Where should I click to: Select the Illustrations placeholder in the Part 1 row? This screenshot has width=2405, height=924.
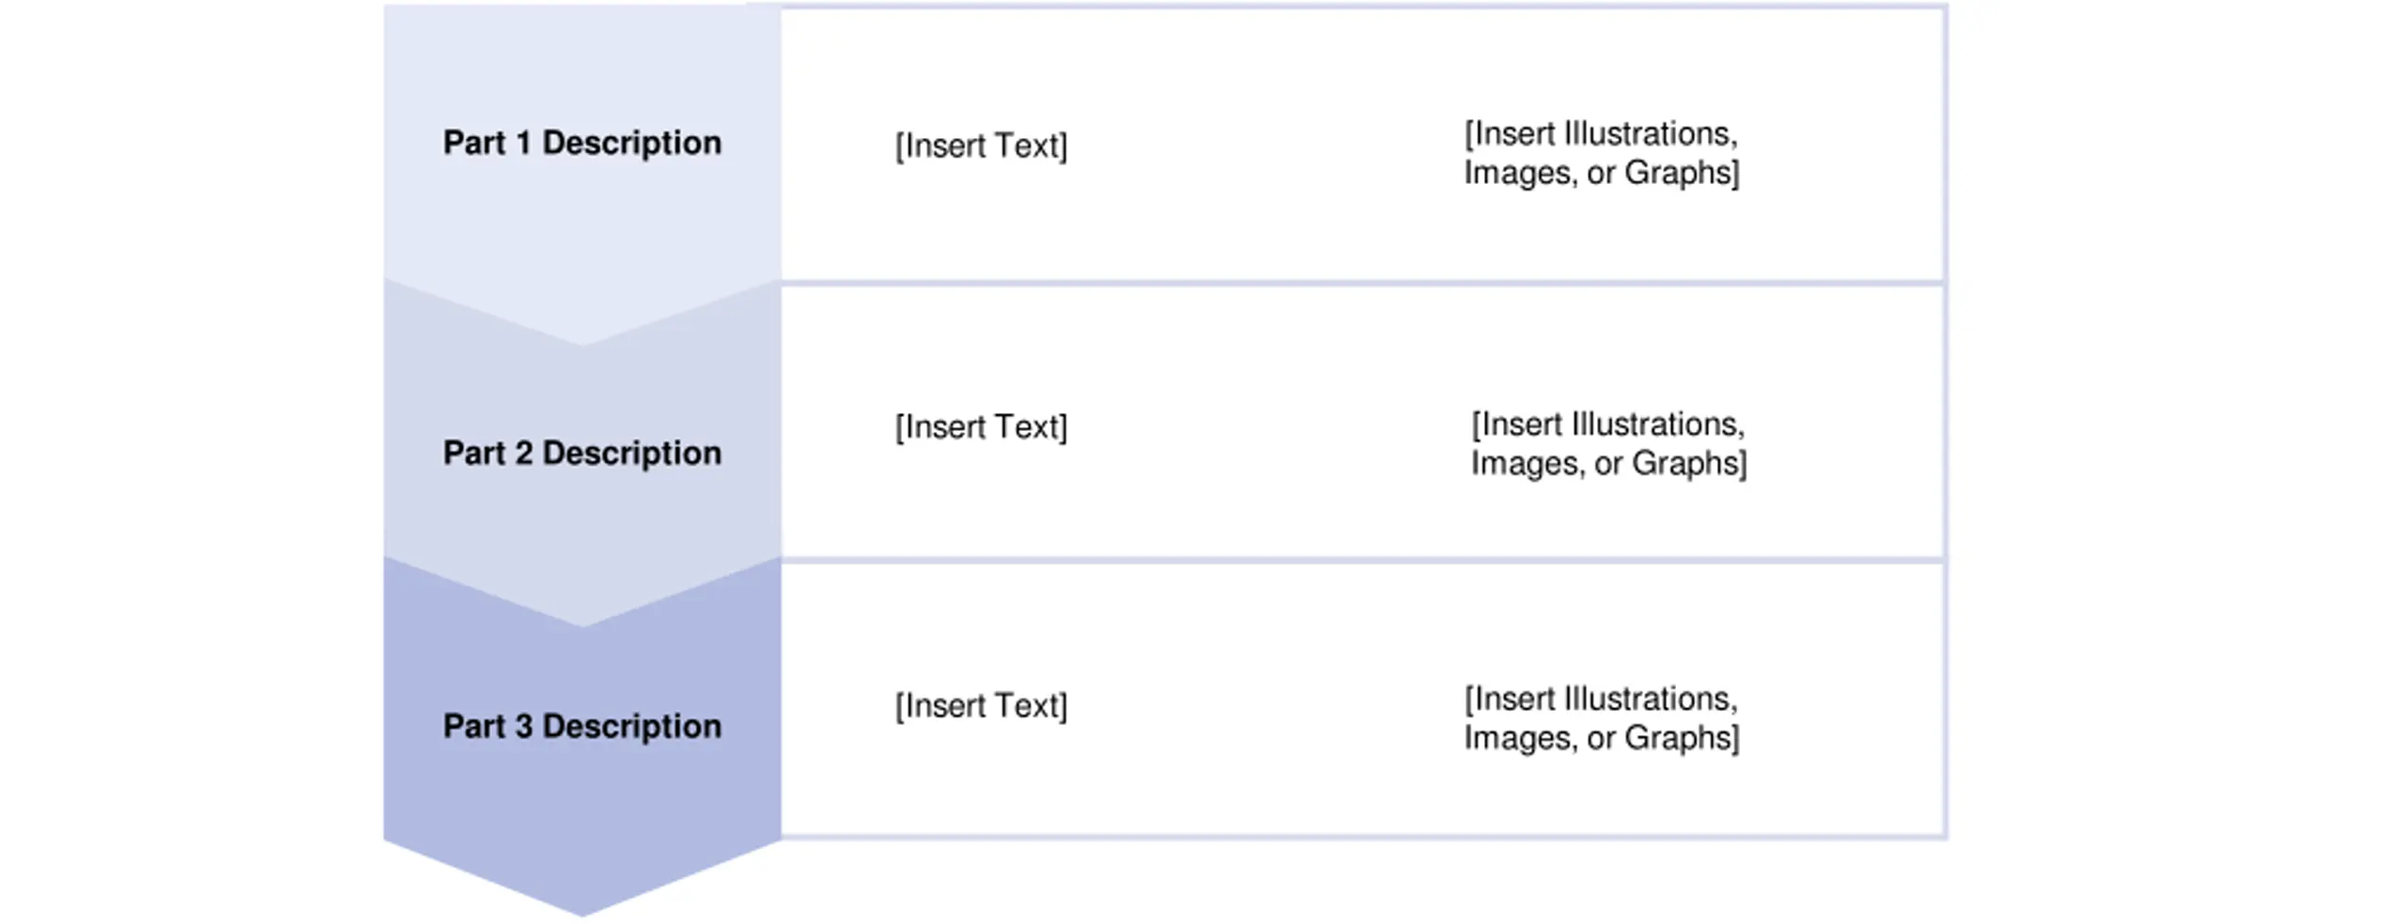click(1601, 153)
